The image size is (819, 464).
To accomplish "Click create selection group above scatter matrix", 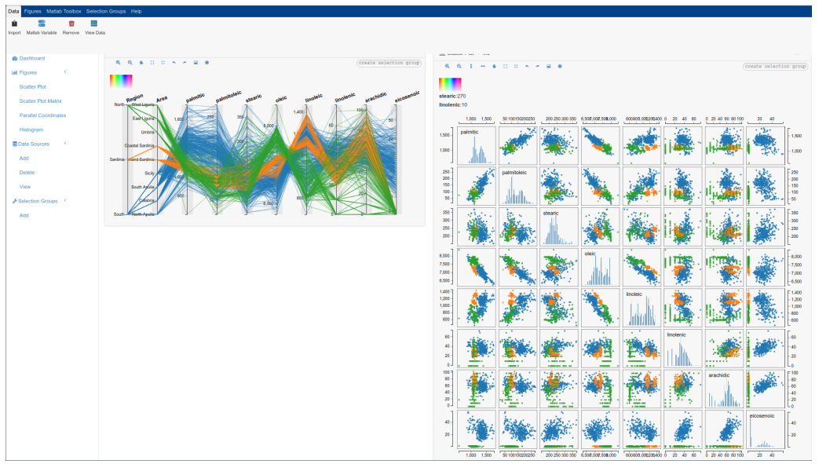I will click(x=775, y=67).
